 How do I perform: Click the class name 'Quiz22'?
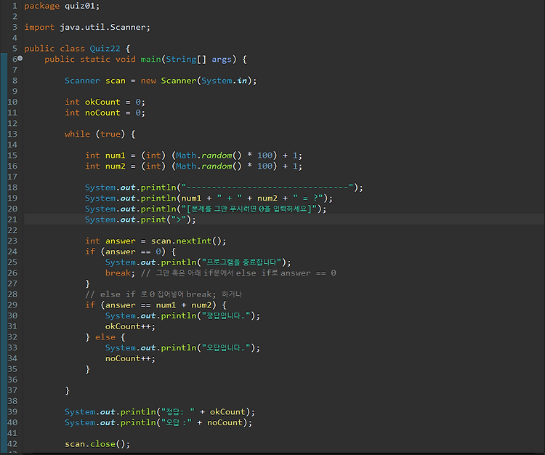pos(105,49)
